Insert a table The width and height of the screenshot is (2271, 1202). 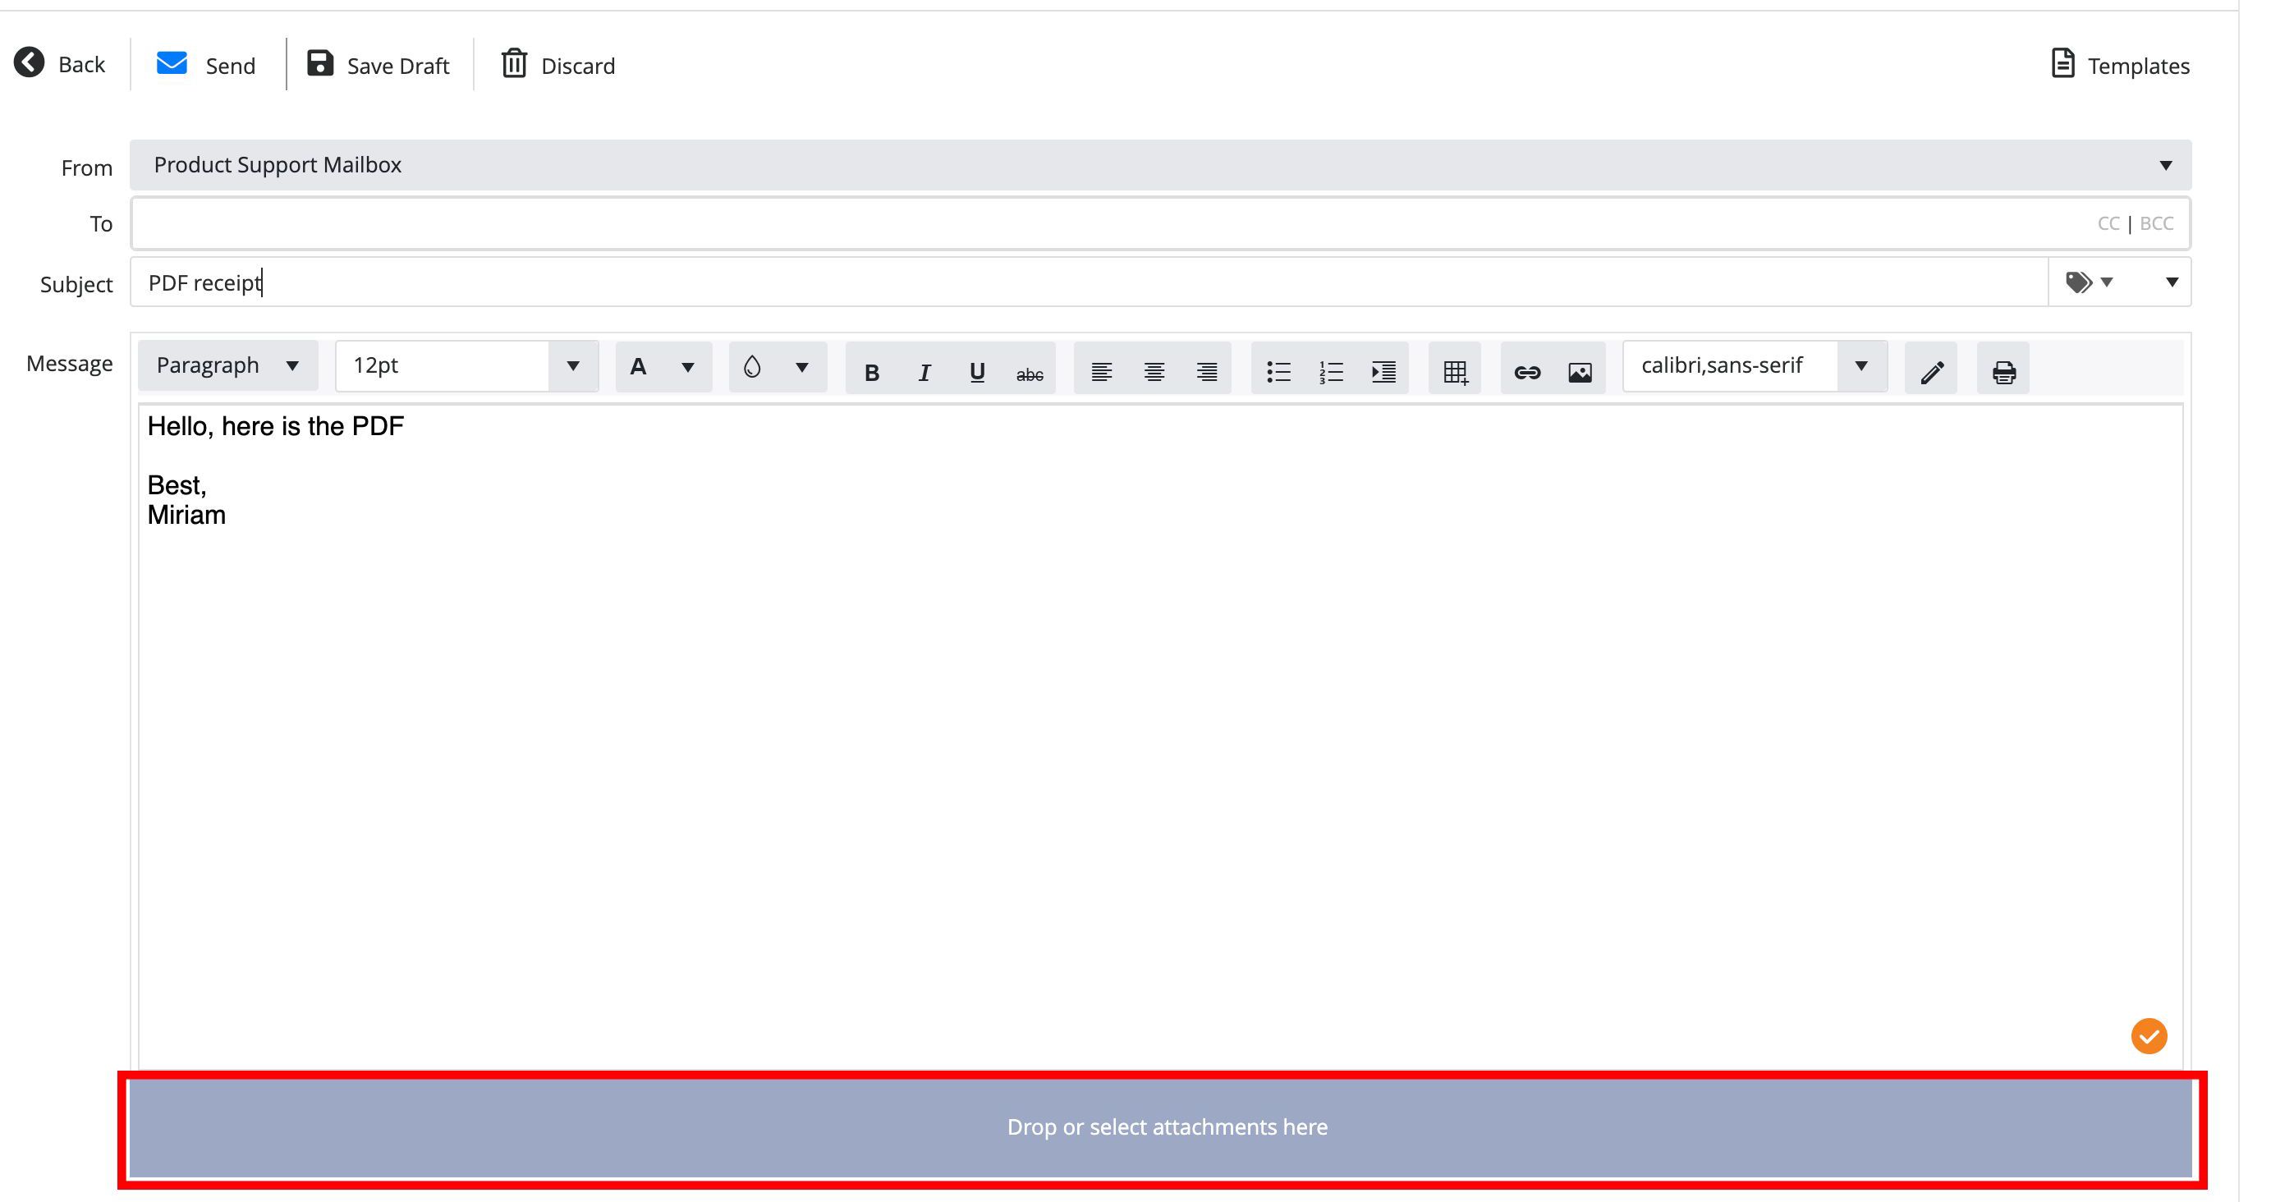point(1456,372)
